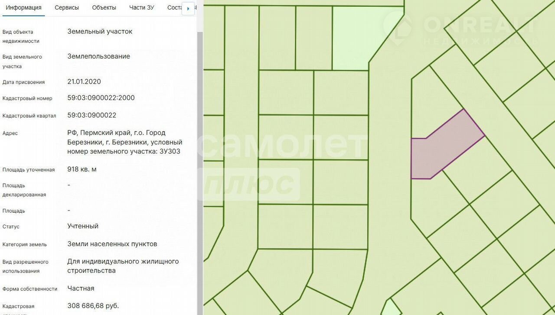Click the assignment date 21.01.2020

click(84, 81)
